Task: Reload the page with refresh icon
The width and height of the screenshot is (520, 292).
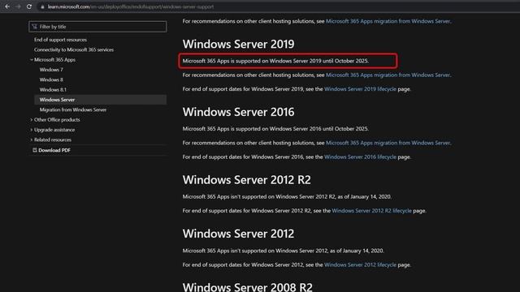Action: [x=29, y=6]
